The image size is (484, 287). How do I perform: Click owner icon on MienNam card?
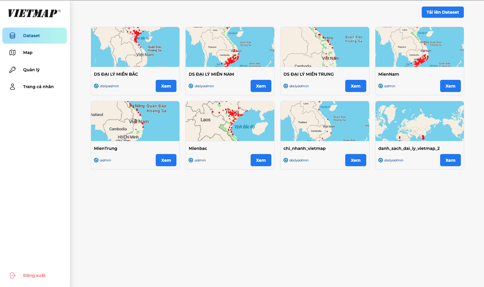tap(380, 86)
